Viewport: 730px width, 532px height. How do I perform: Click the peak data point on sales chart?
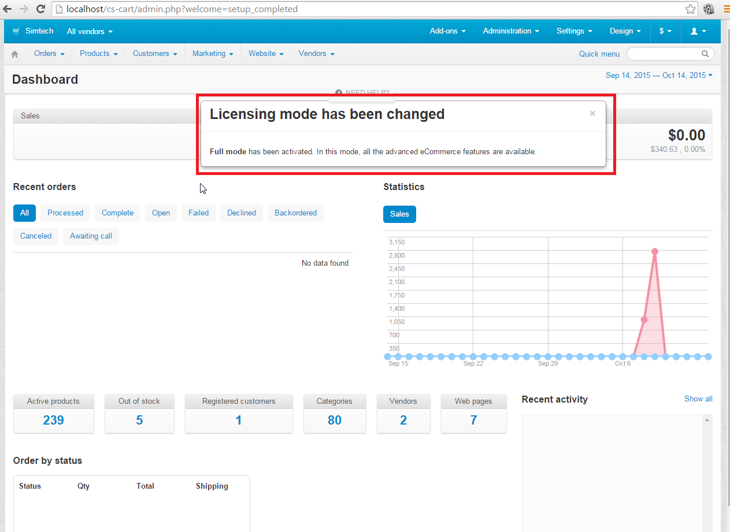655,251
